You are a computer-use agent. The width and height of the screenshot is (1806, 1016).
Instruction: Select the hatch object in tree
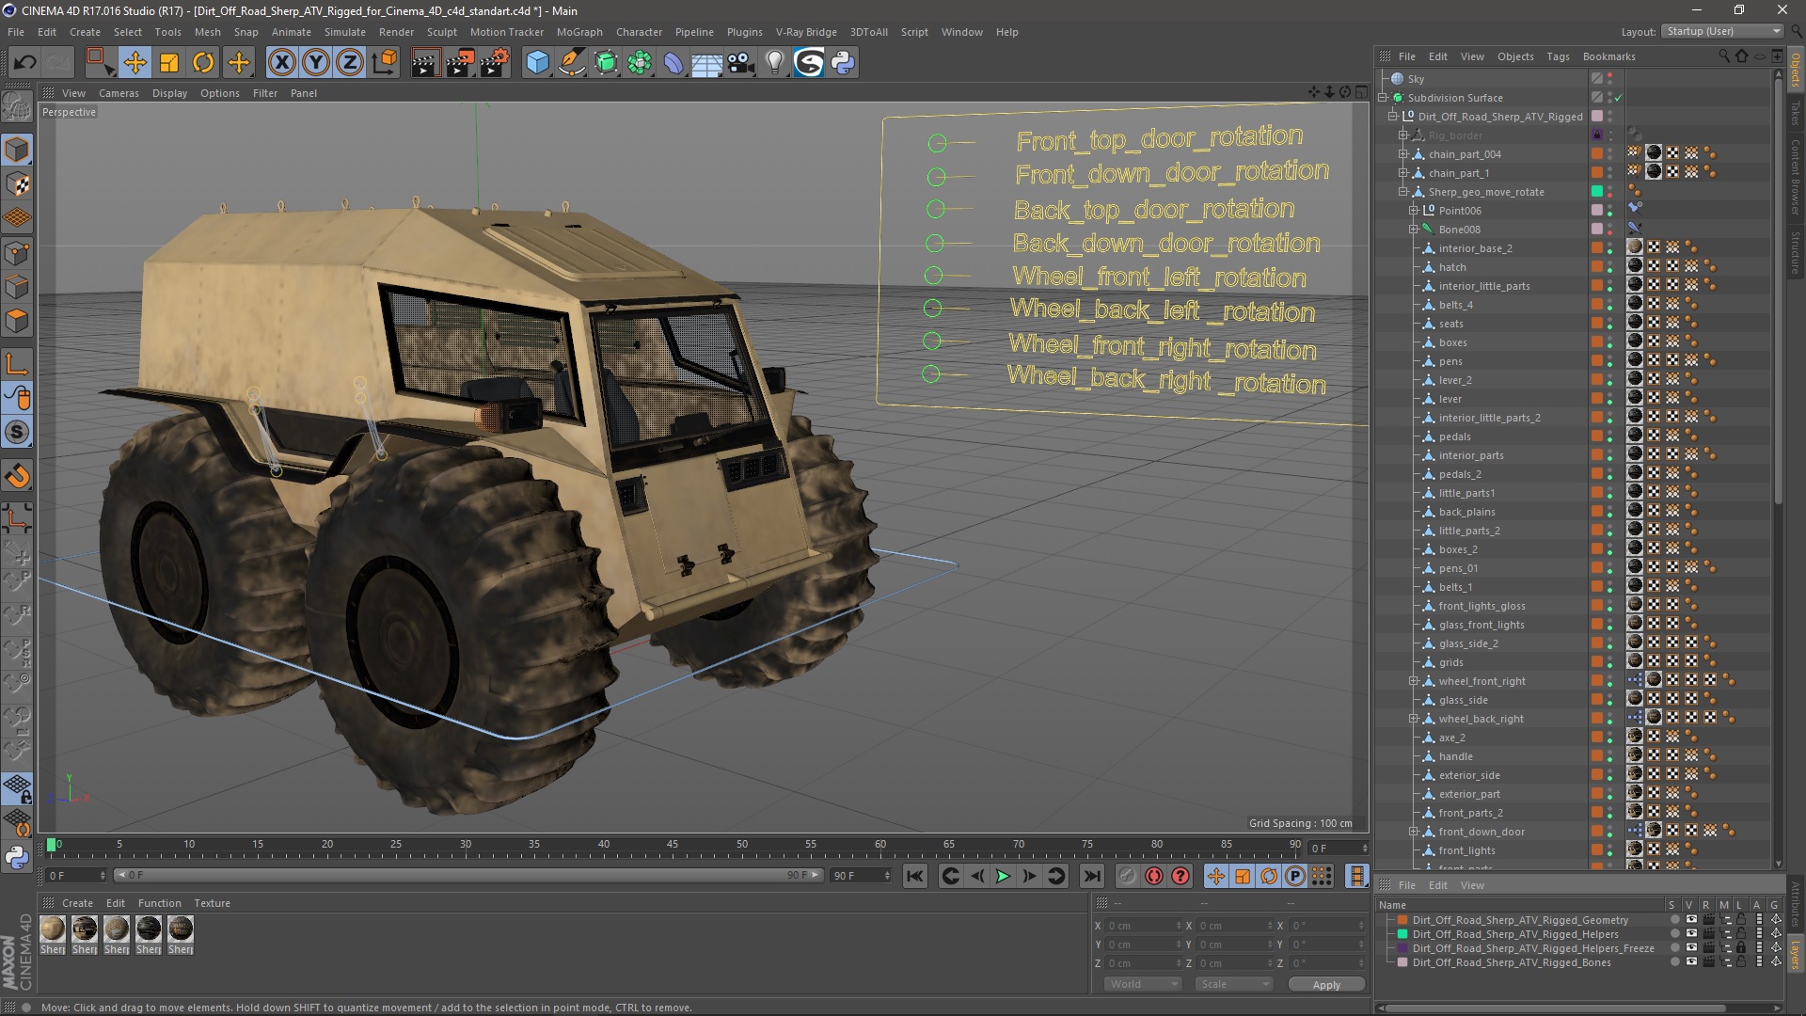pyautogui.click(x=1451, y=267)
